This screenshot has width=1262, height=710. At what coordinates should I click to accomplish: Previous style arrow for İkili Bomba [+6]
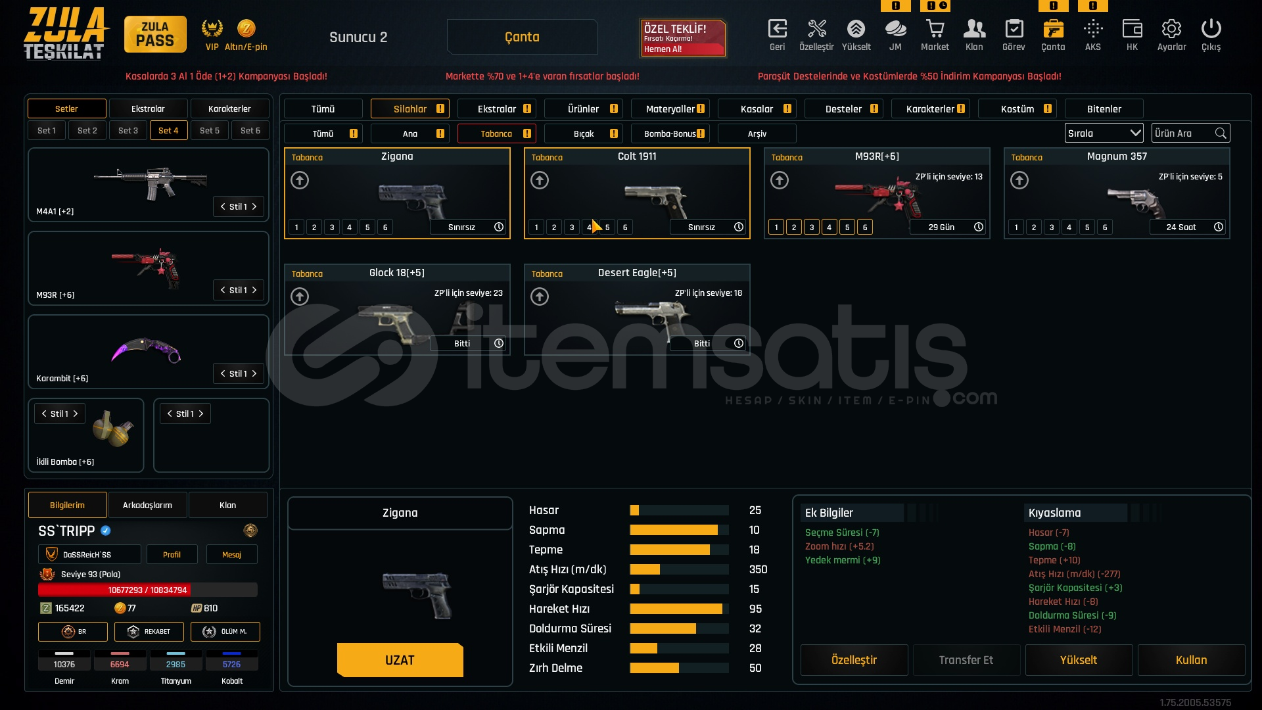tap(44, 414)
